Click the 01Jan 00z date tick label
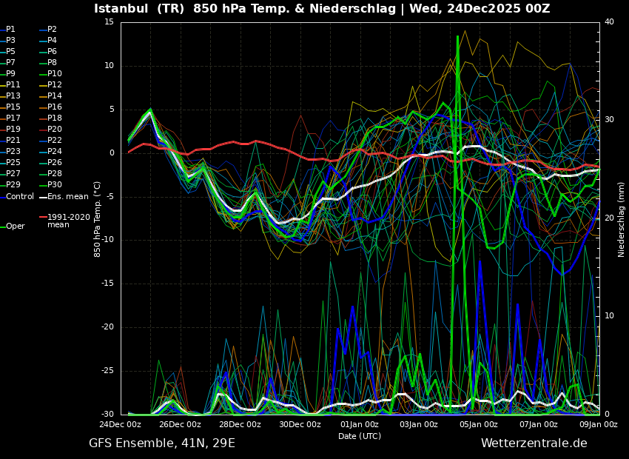This screenshot has height=459, width=629. pos(360,424)
